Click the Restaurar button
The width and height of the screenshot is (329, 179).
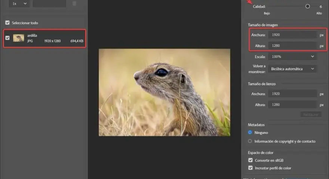point(311,114)
